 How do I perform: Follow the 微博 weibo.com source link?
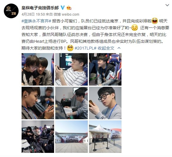coord(66,14)
